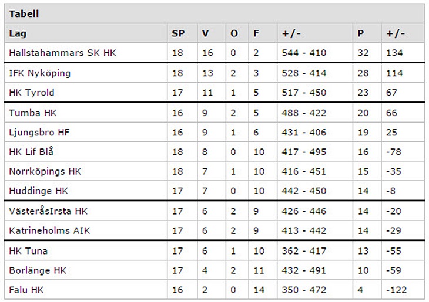
Task: Click the Lag column header
Action: tap(18, 33)
